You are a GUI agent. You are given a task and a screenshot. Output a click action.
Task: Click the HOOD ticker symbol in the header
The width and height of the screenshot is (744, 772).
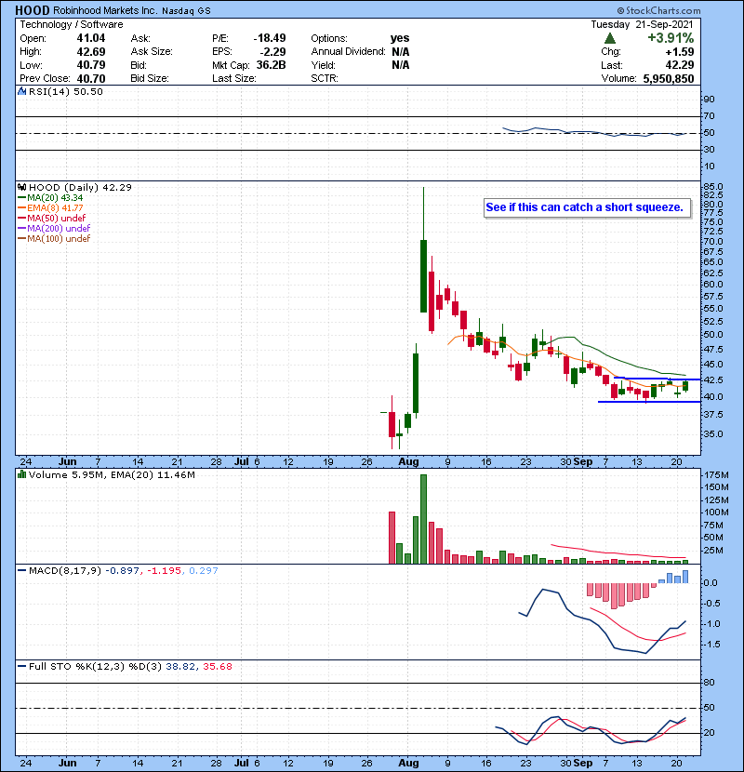coord(33,10)
